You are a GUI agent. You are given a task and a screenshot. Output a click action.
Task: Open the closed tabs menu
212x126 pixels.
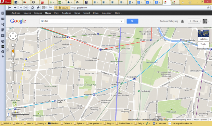pos(190,2)
